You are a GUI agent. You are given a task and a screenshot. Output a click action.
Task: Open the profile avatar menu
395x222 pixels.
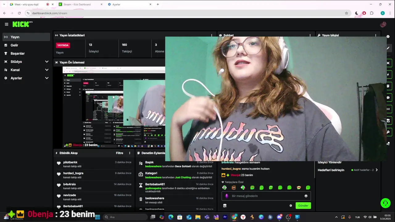pos(383,24)
